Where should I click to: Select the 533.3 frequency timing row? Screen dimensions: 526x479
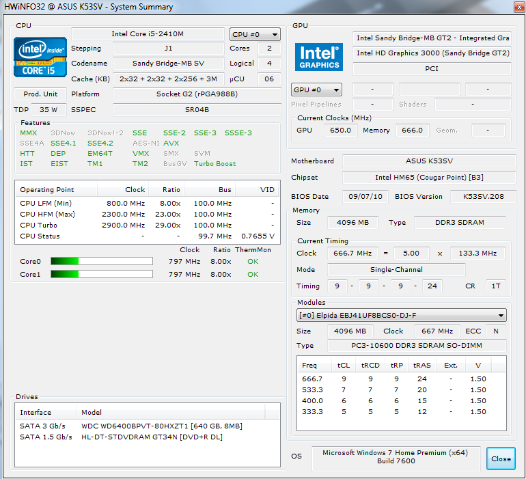click(402, 389)
